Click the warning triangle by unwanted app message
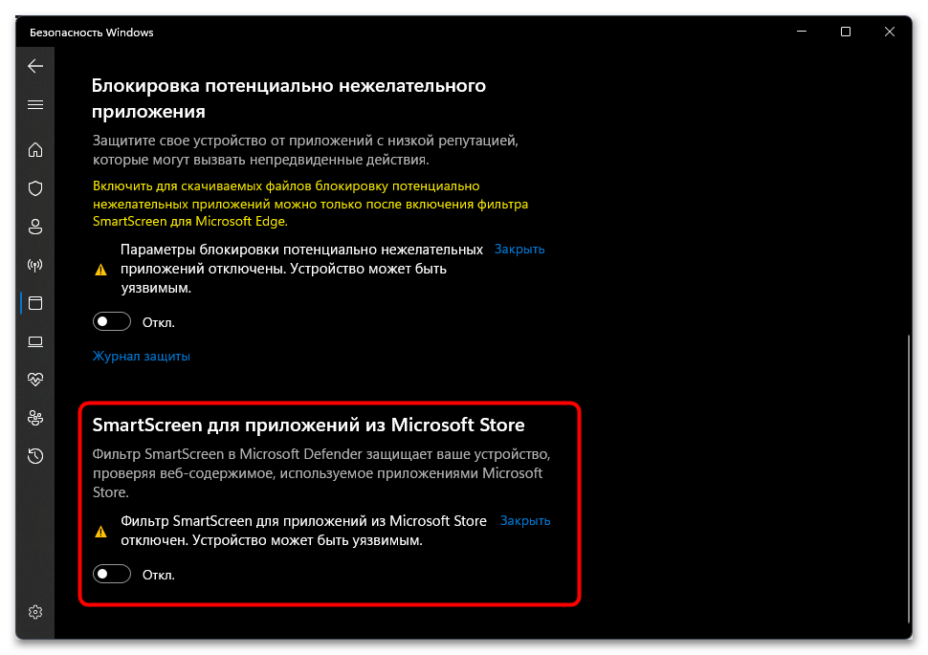Viewport: 928px width, 655px height. pyautogui.click(x=101, y=270)
